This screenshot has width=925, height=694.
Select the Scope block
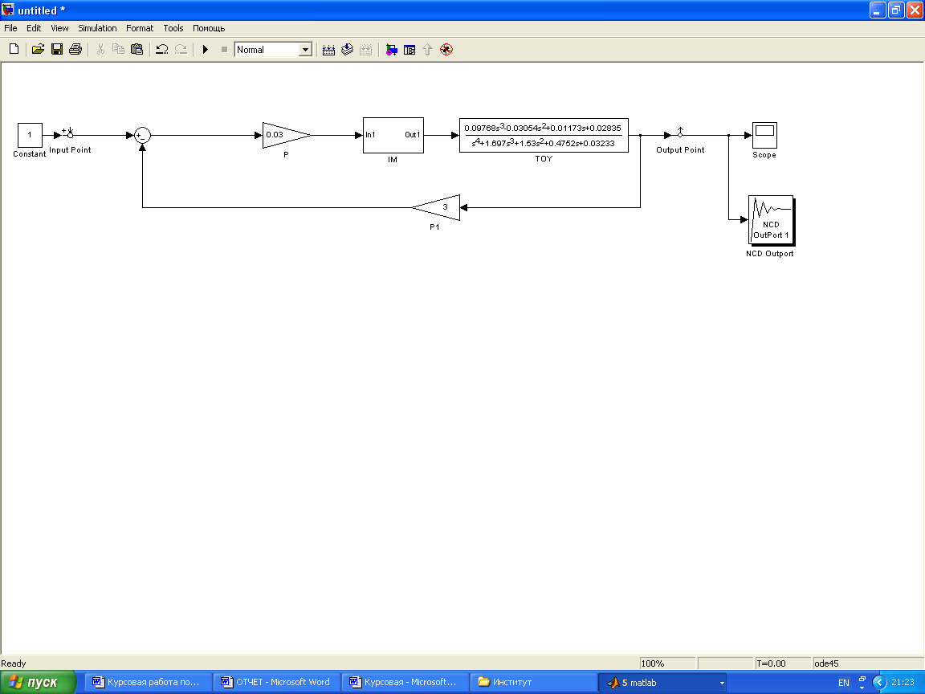764,135
